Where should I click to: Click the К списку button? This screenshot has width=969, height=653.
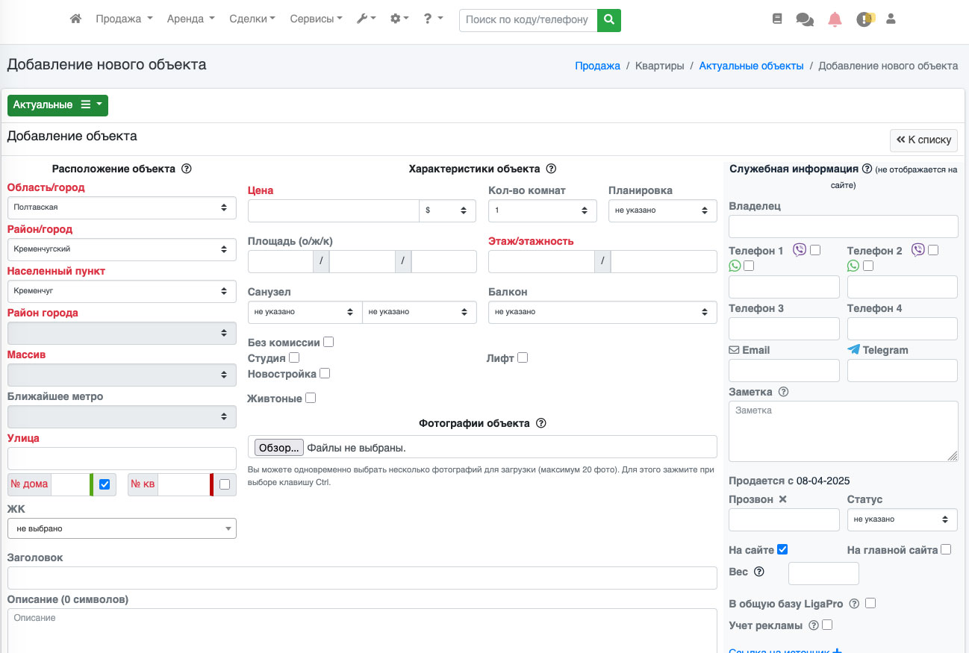point(923,140)
